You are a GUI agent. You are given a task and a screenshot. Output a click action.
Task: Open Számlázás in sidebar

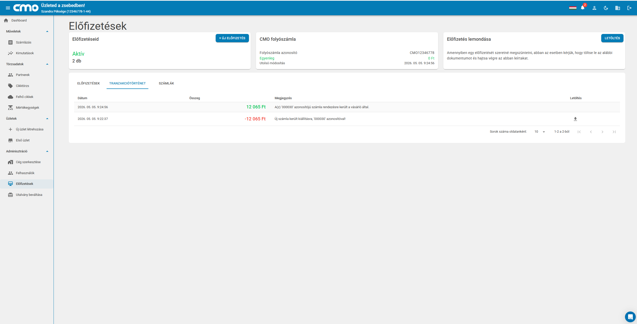pyautogui.click(x=27, y=42)
